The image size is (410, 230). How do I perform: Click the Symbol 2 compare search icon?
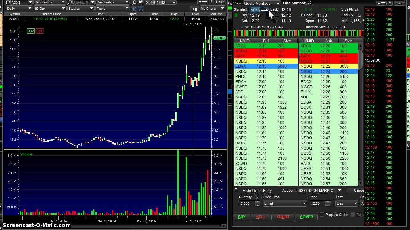[x=70, y=2]
